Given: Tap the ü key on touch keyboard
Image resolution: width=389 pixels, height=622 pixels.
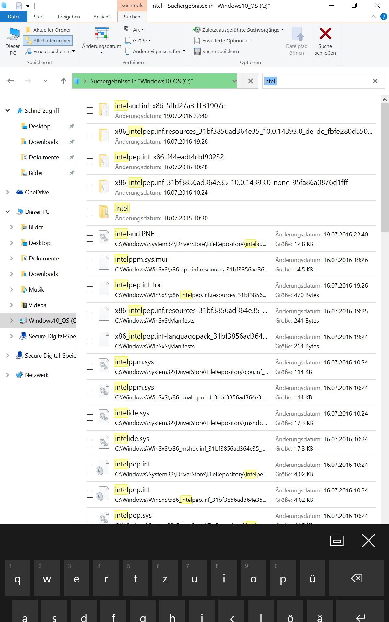Looking at the screenshot, I should 312,578.
